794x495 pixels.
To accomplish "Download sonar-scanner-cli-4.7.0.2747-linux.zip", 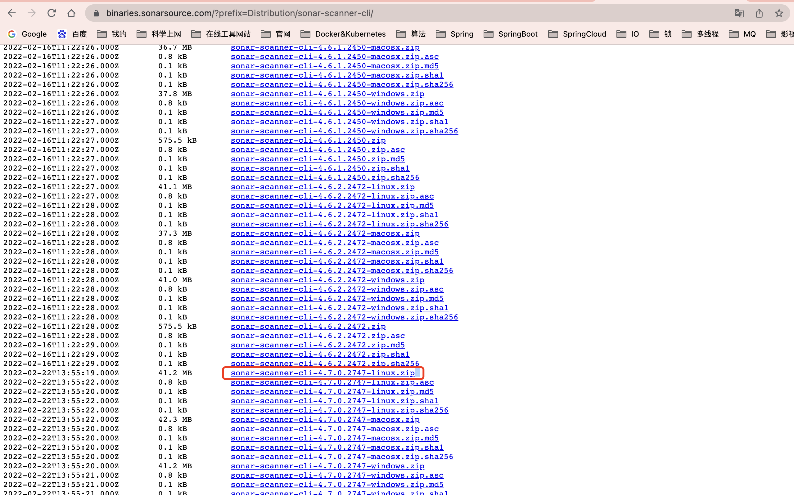I will coord(322,373).
